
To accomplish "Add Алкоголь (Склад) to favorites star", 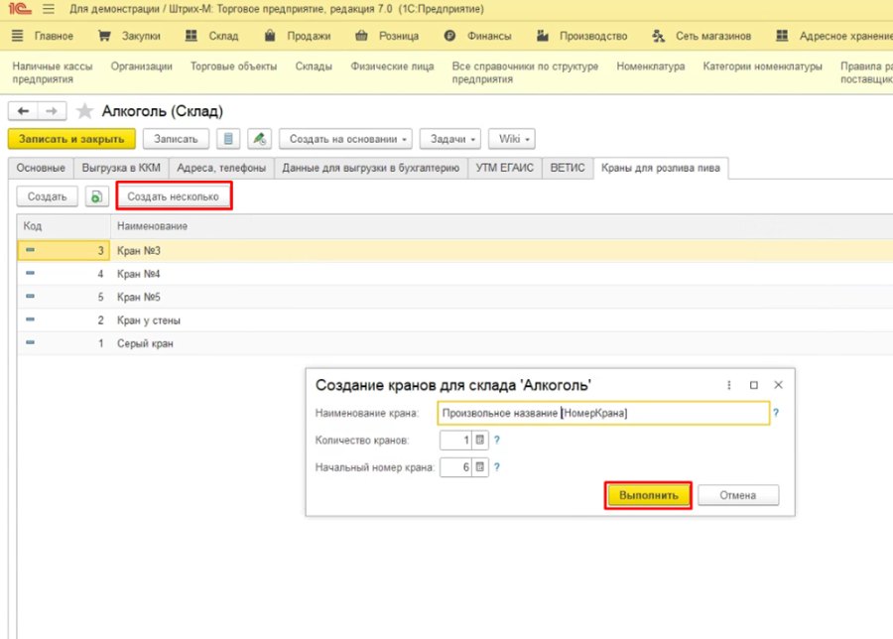I will click(x=85, y=111).
